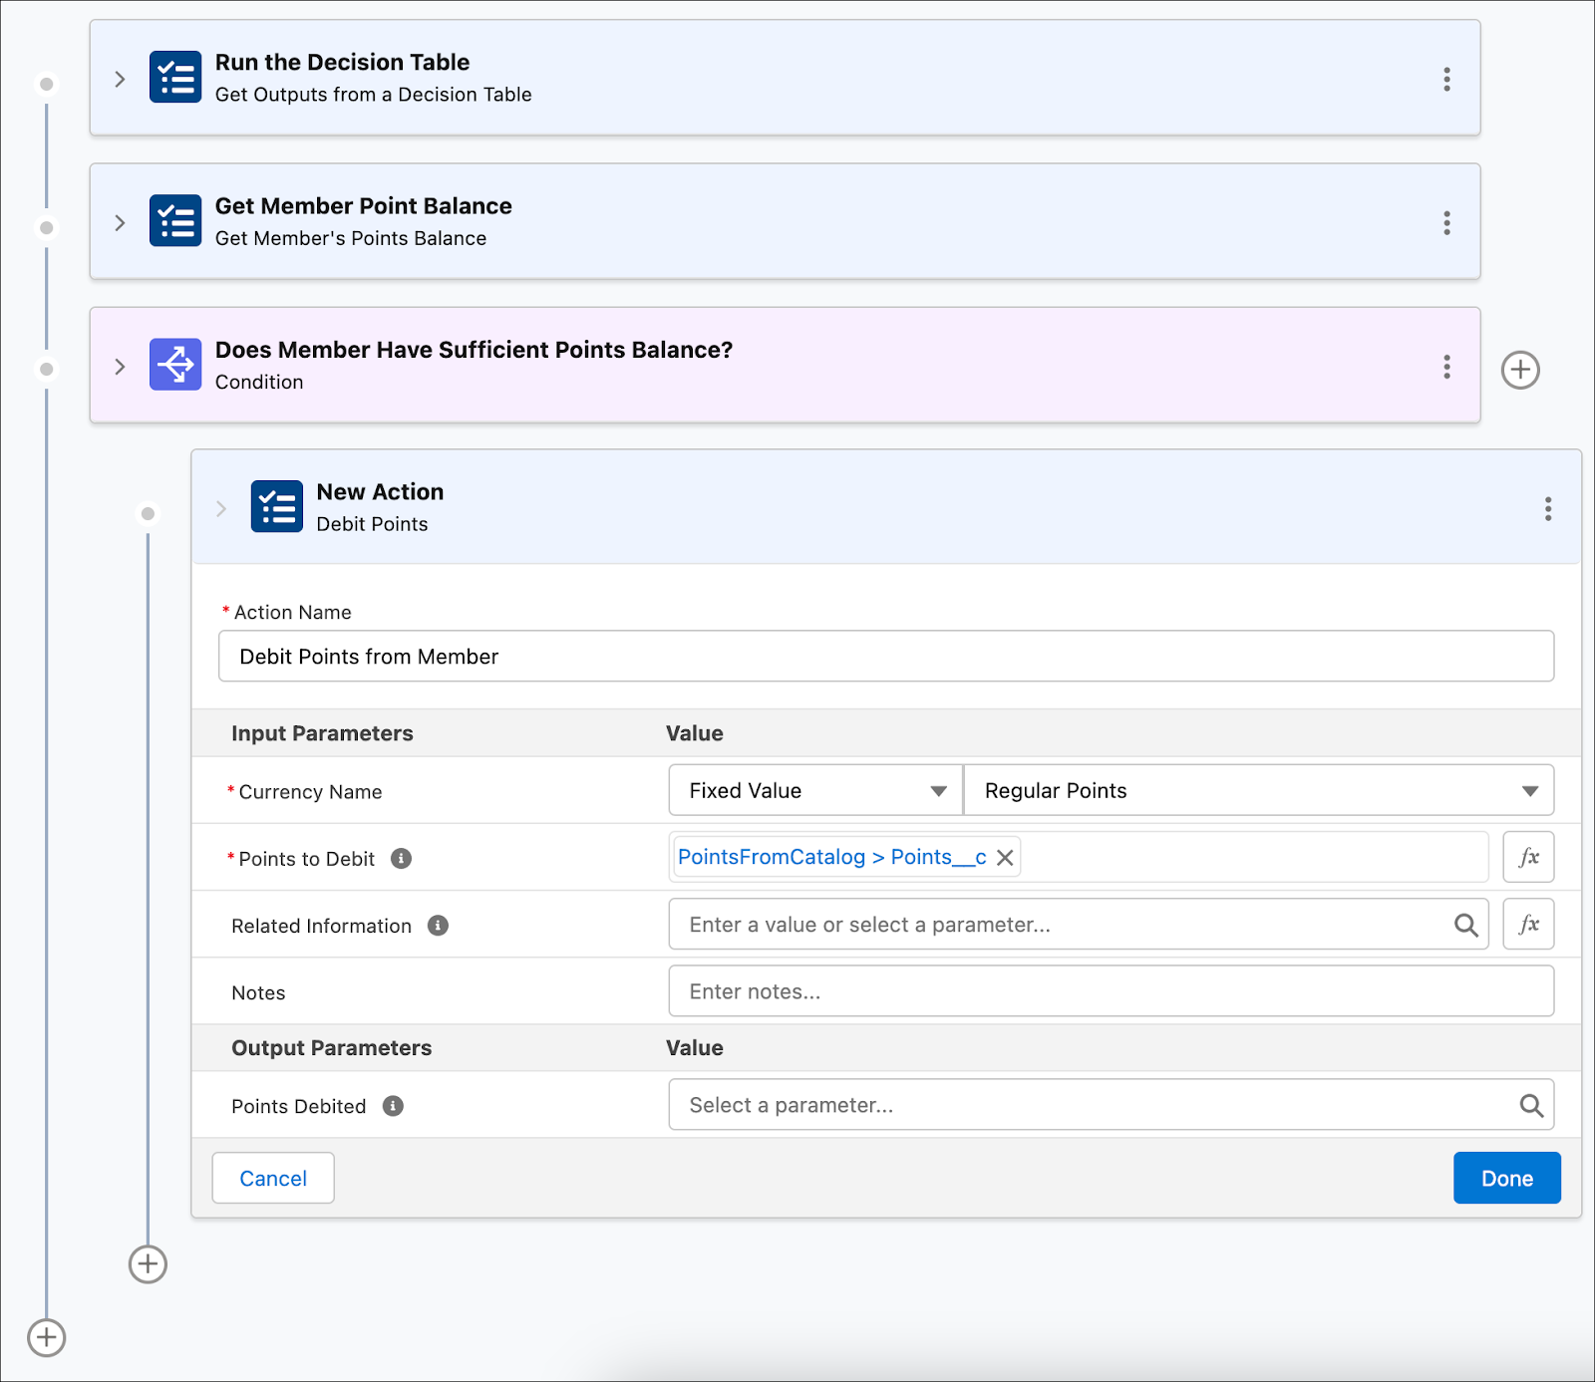
Task: Click the Get Member Point Balance action icon
Action: pos(175,221)
